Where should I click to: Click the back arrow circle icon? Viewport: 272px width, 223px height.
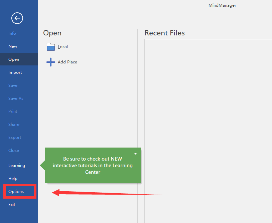[17, 18]
